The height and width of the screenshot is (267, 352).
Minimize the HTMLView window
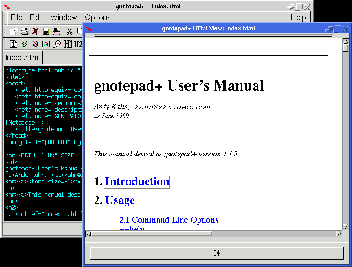(x=329, y=28)
